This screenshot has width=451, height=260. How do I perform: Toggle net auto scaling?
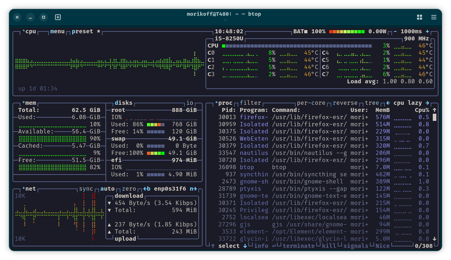[x=108, y=189]
